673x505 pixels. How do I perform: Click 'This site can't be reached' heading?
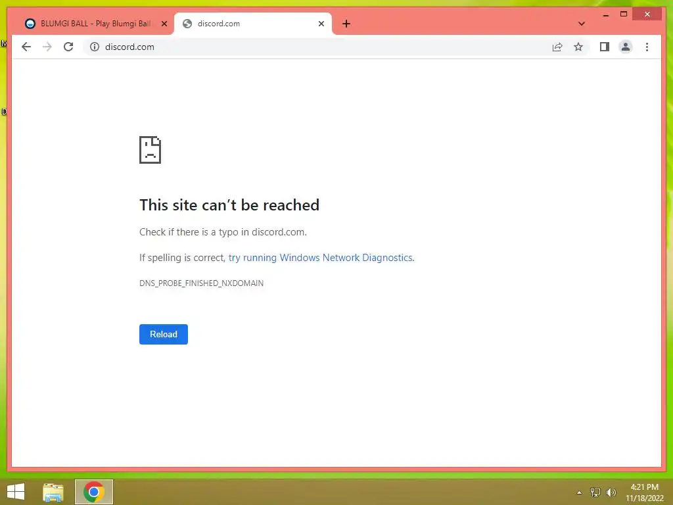[229, 205]
